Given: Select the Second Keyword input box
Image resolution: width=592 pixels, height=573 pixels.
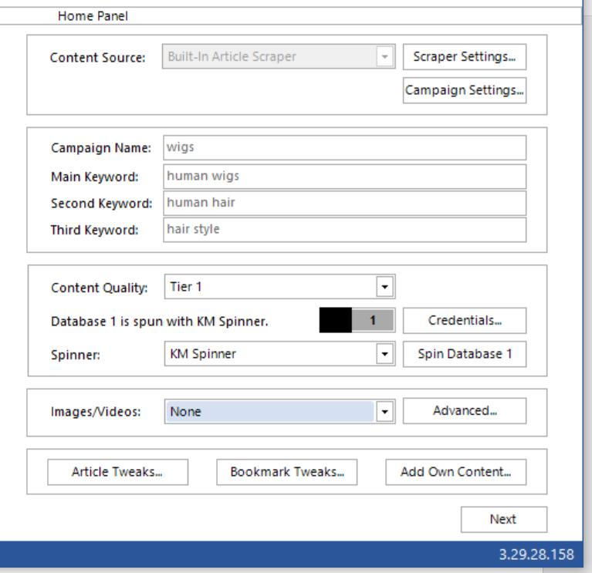Looking at the screenshot, I should point(343,203).
